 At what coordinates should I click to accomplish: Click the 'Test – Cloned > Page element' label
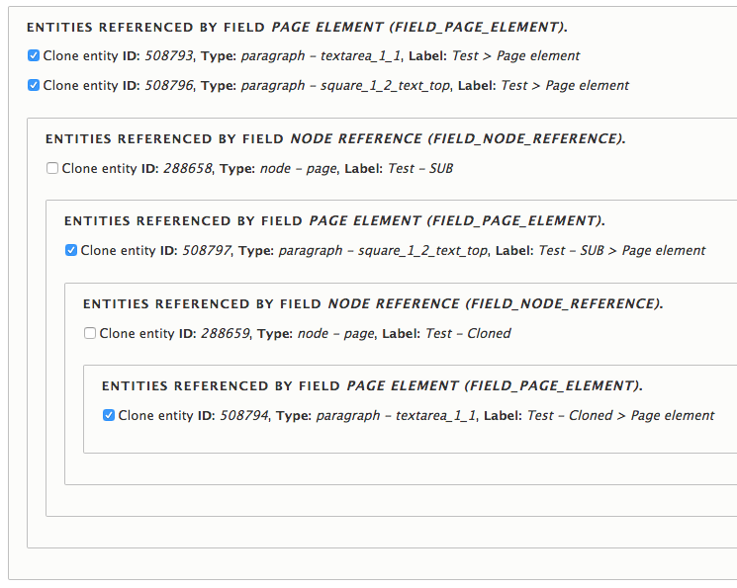coord(620,416)
